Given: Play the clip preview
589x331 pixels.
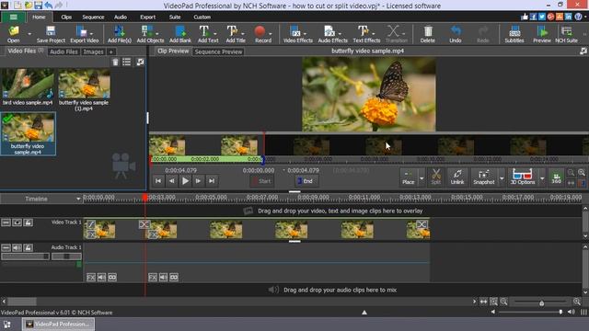Looking at the screenshot, I should pyautogui.click(x=185, y=181).
